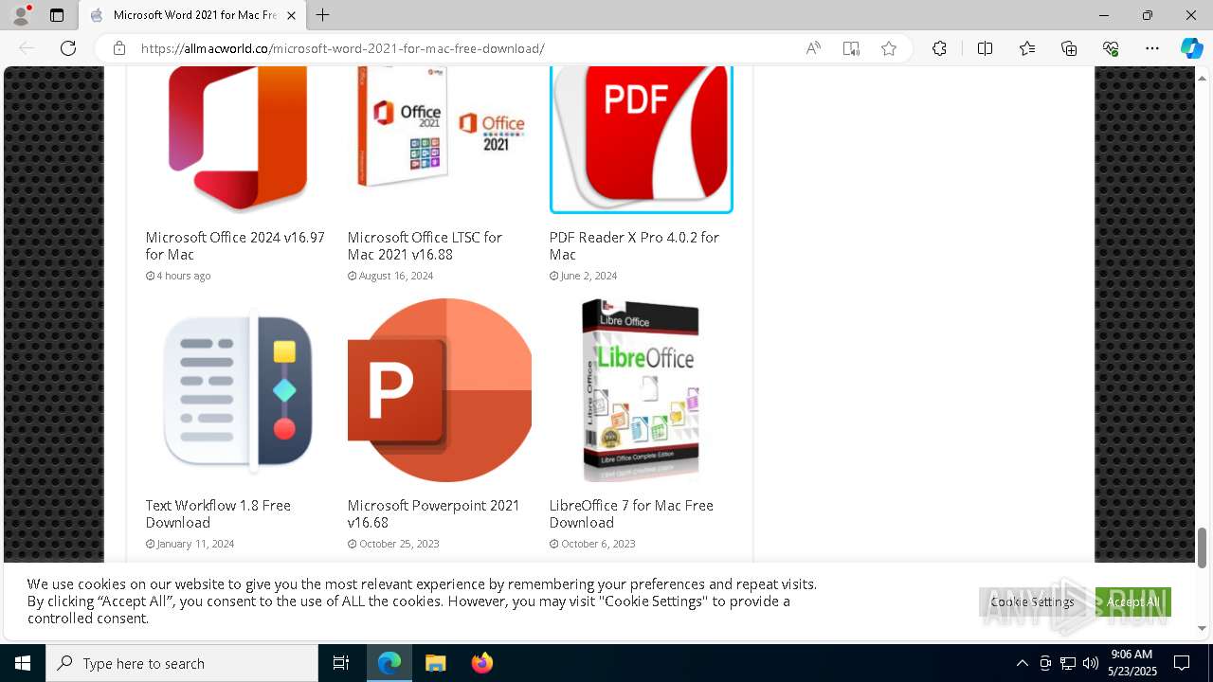Image resolution: width=1213 pixels, height=682 pixels.
Task: Open browser Extensions icon
Action: [x=939, y=48]
